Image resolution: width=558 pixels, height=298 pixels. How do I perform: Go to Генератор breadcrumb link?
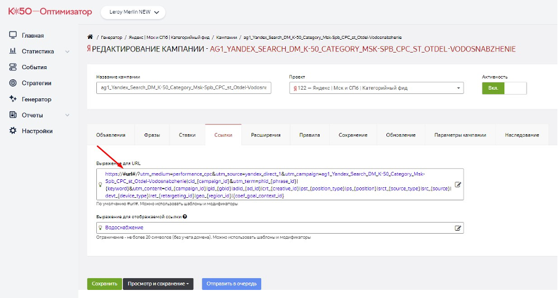pos(111,37)
